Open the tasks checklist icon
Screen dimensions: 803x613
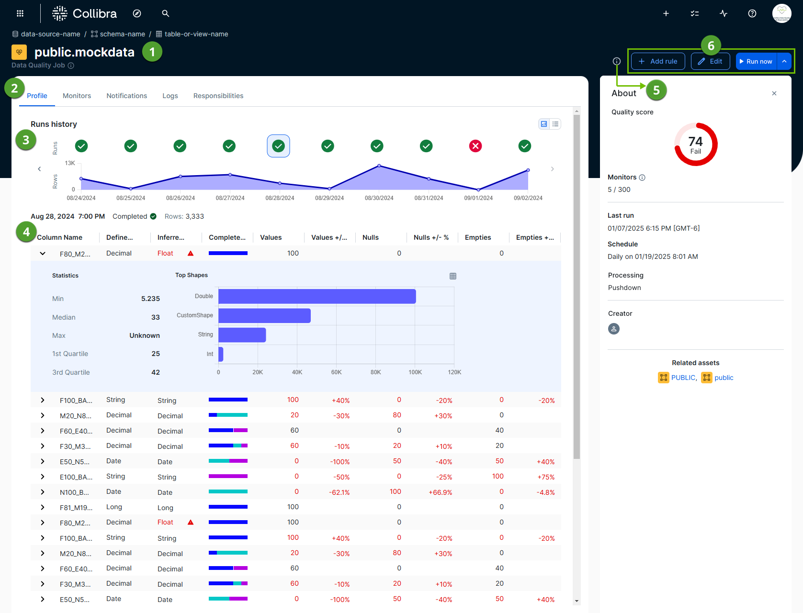[694, 13]
